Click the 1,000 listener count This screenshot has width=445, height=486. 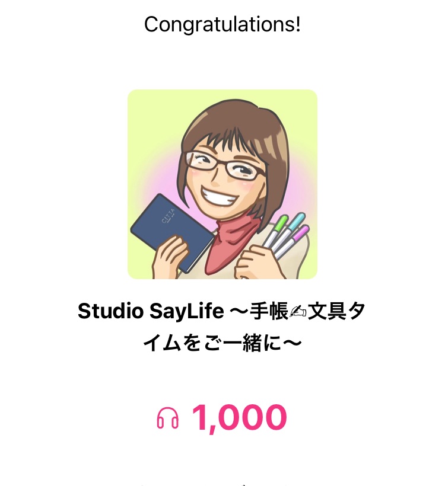239,418
